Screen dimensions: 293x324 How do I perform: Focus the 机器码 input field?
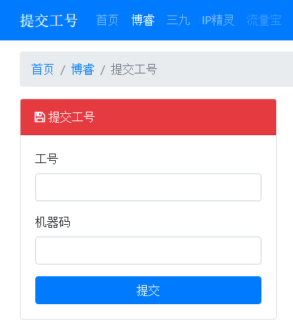(148, 251)
